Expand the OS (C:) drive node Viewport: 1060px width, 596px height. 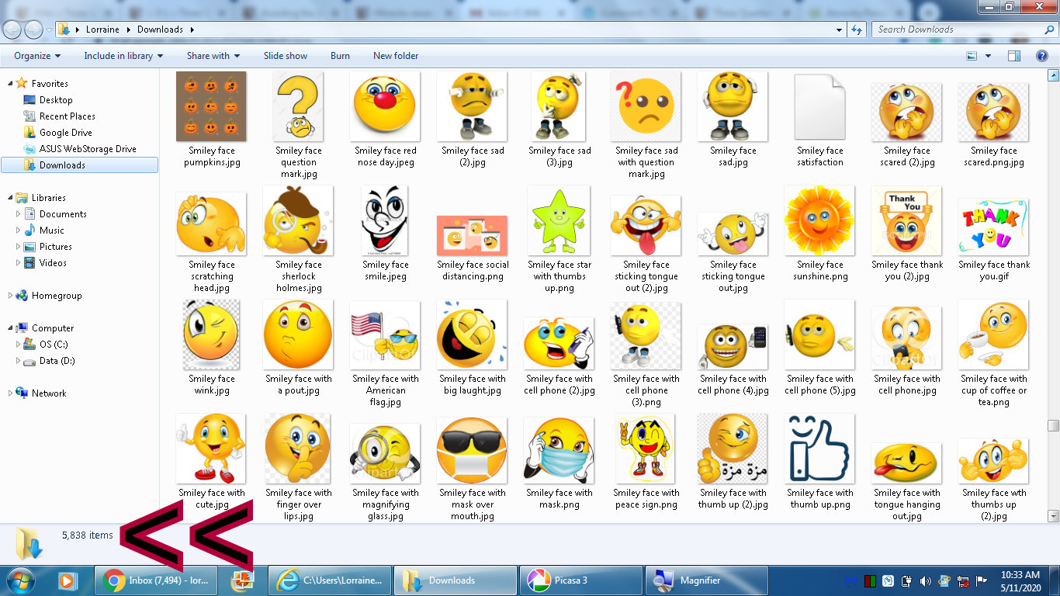coord(19,345)
